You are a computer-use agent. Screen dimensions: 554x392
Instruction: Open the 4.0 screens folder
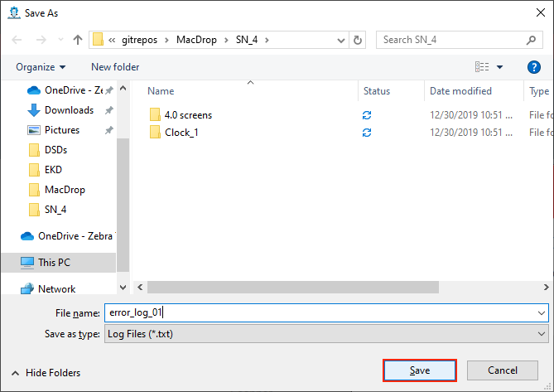pyautogui.click(x=188, y=114)
